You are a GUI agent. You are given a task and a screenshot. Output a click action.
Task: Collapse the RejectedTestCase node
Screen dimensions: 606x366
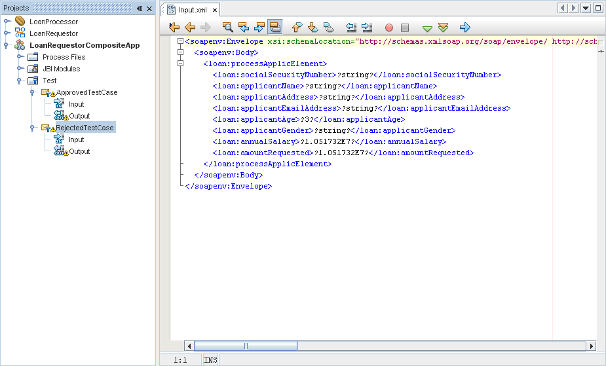[32, 128]
